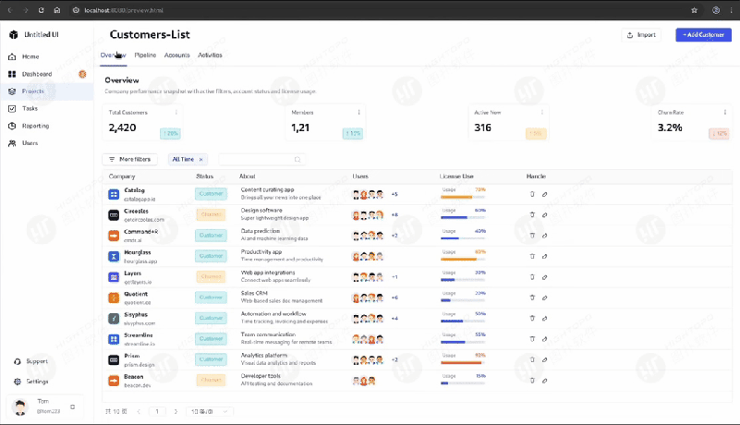Switch to the Pipeline tab
Screen dimensions: 740x425
(x=145, y=55)
